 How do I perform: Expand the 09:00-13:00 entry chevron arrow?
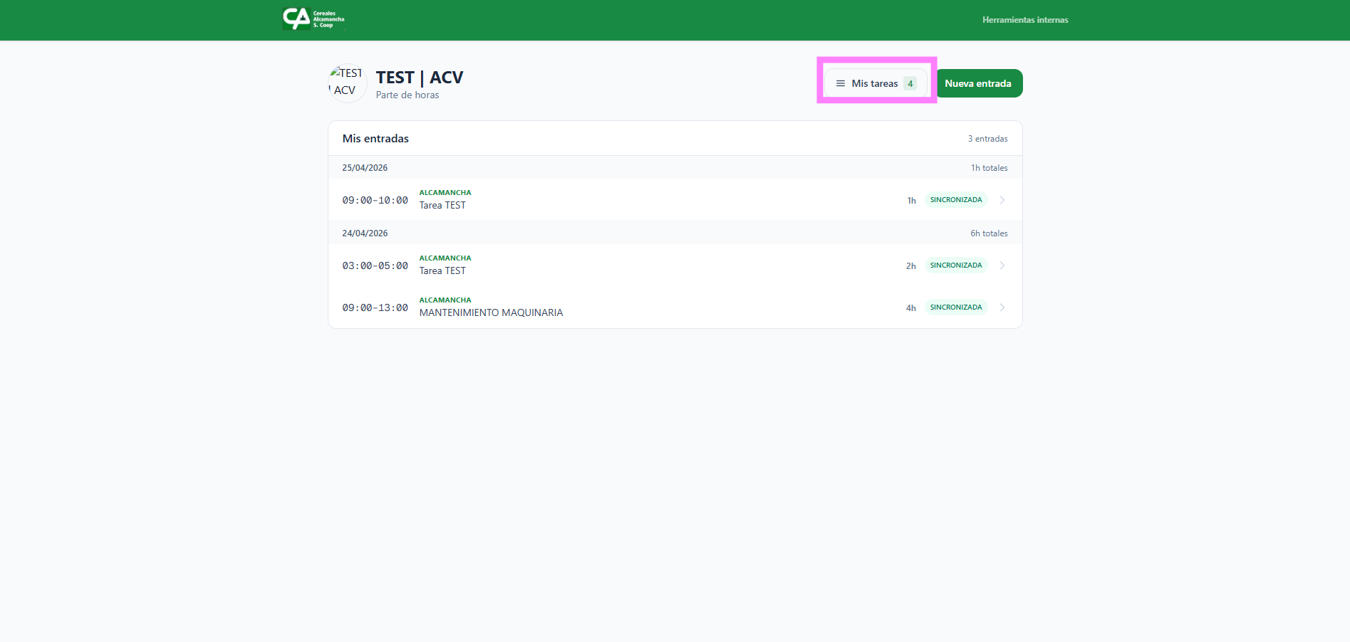(x=1002, y=307)
